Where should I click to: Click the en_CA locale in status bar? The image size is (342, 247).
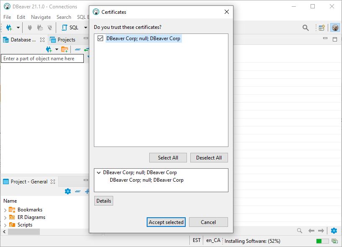pos(213,240)
